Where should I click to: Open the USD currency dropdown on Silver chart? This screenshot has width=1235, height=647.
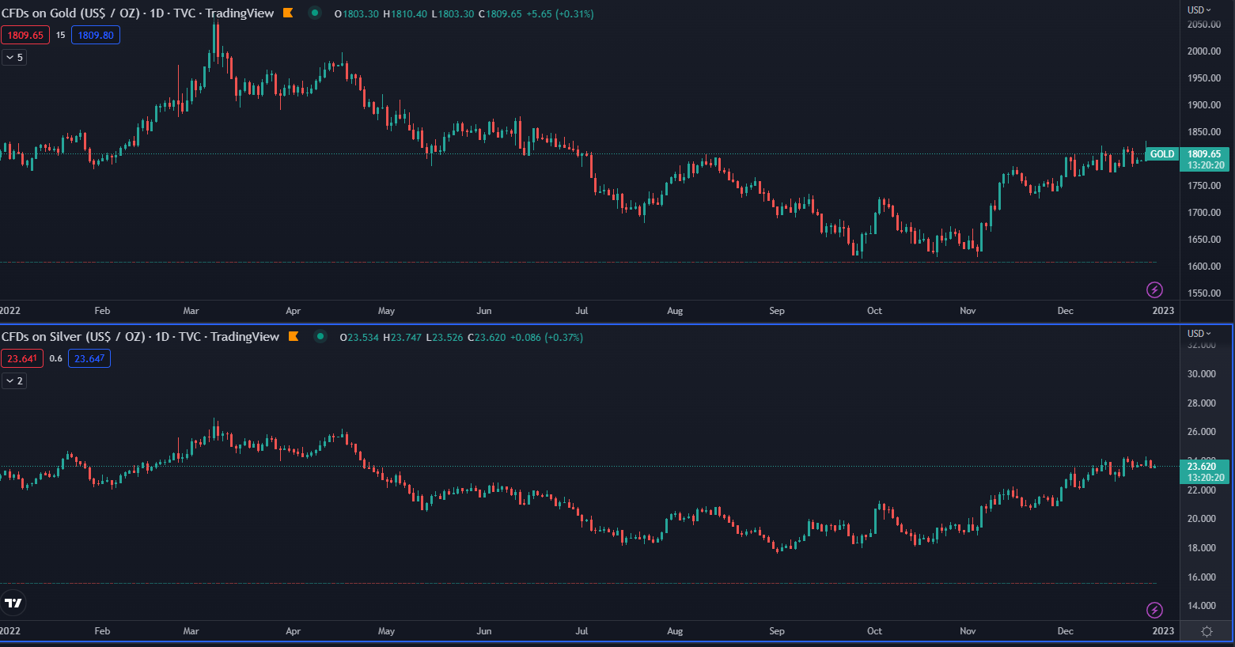[1199, 334]
